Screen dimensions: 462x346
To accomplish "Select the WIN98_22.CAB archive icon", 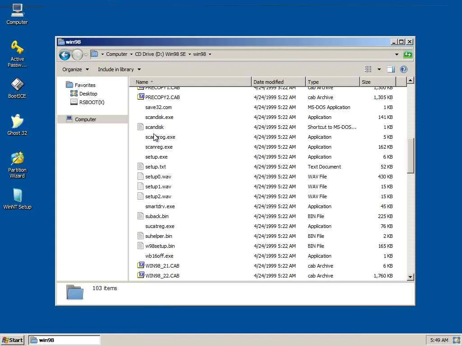I will [141, 275].
